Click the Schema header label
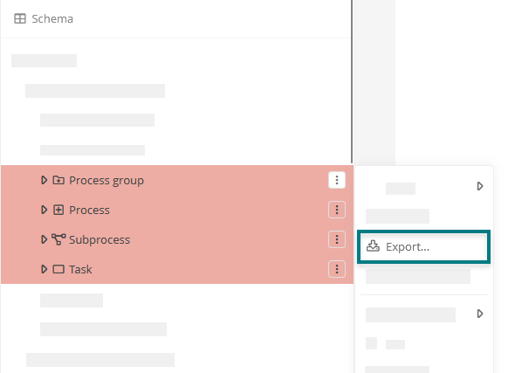515x373 pixels. pyautogui.click(x=52, y=19)
